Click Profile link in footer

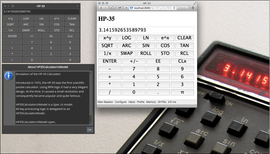point(140,102)
